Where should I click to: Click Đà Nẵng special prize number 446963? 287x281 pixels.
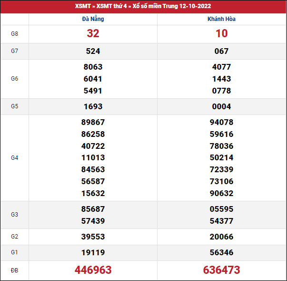point(93,270)
